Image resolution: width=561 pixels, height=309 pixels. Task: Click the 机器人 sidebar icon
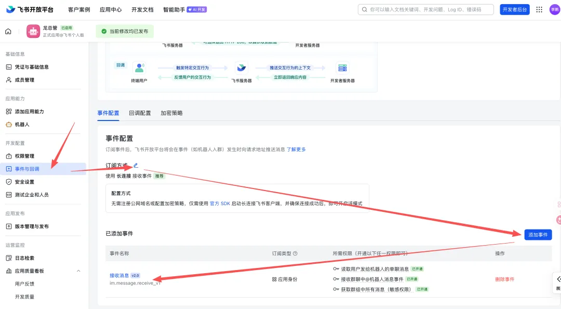click(9, 125)
